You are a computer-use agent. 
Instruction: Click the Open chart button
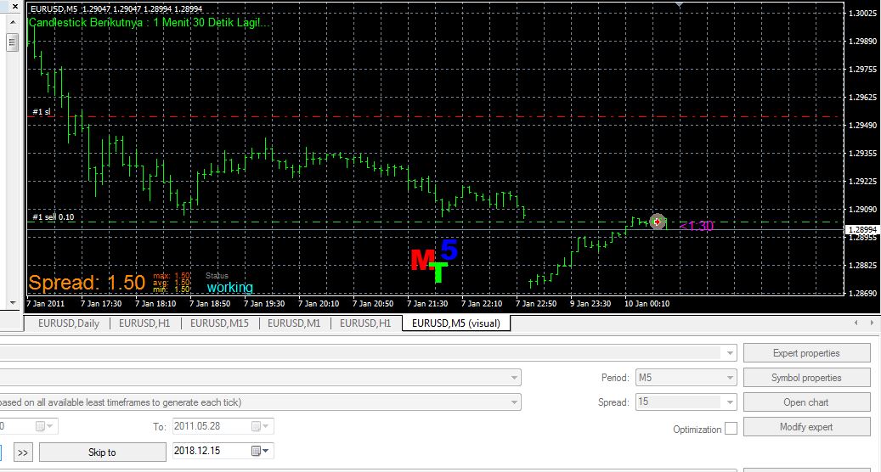tap(806, 402)
